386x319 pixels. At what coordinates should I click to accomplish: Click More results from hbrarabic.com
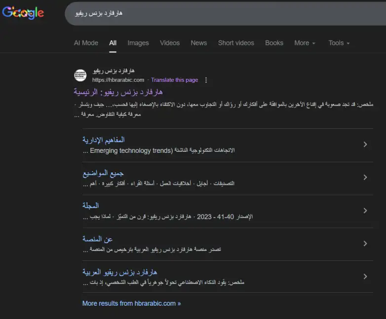[x=131, y=304]
